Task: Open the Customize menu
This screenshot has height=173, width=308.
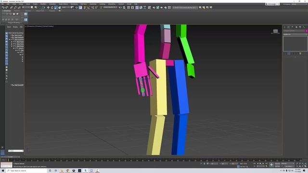Action: [93, 4]
